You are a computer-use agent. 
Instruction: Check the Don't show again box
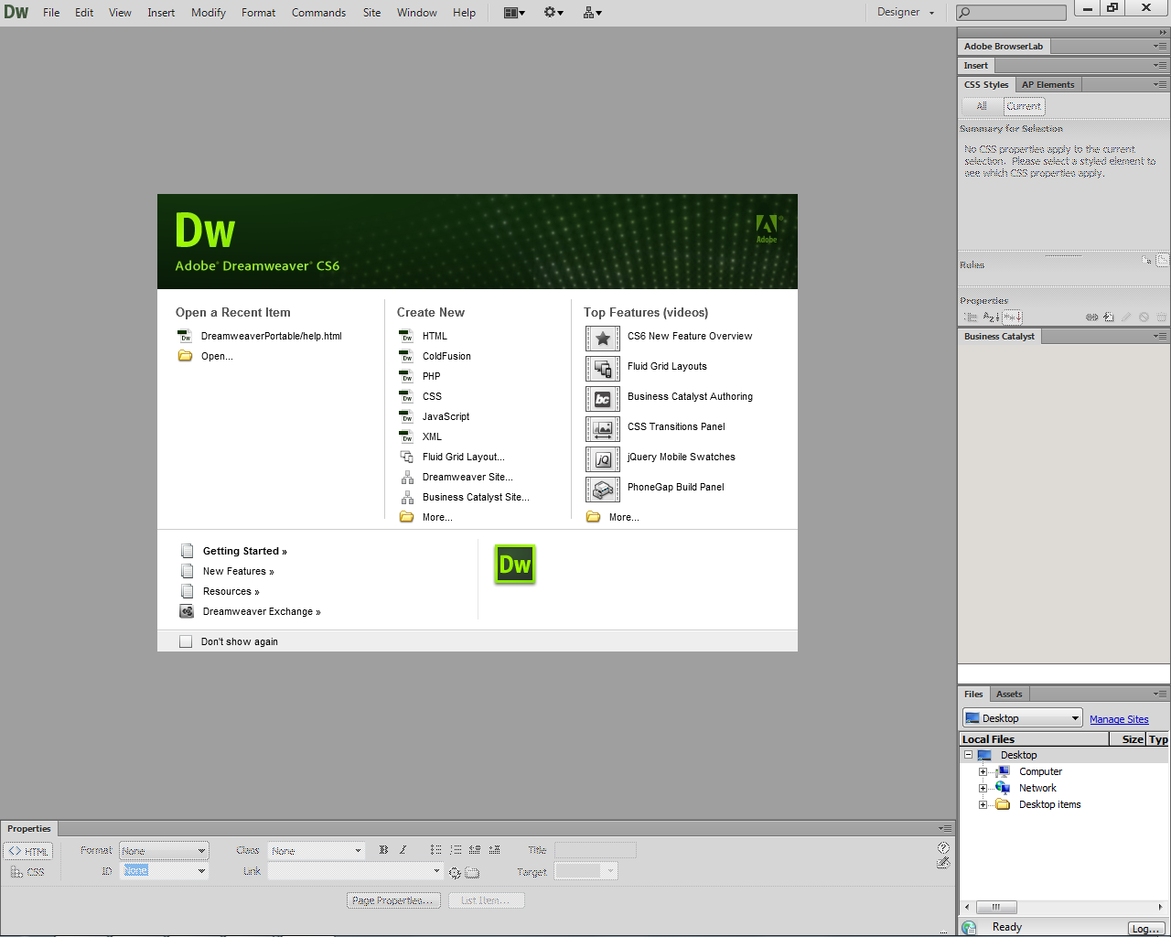point(186,641)
